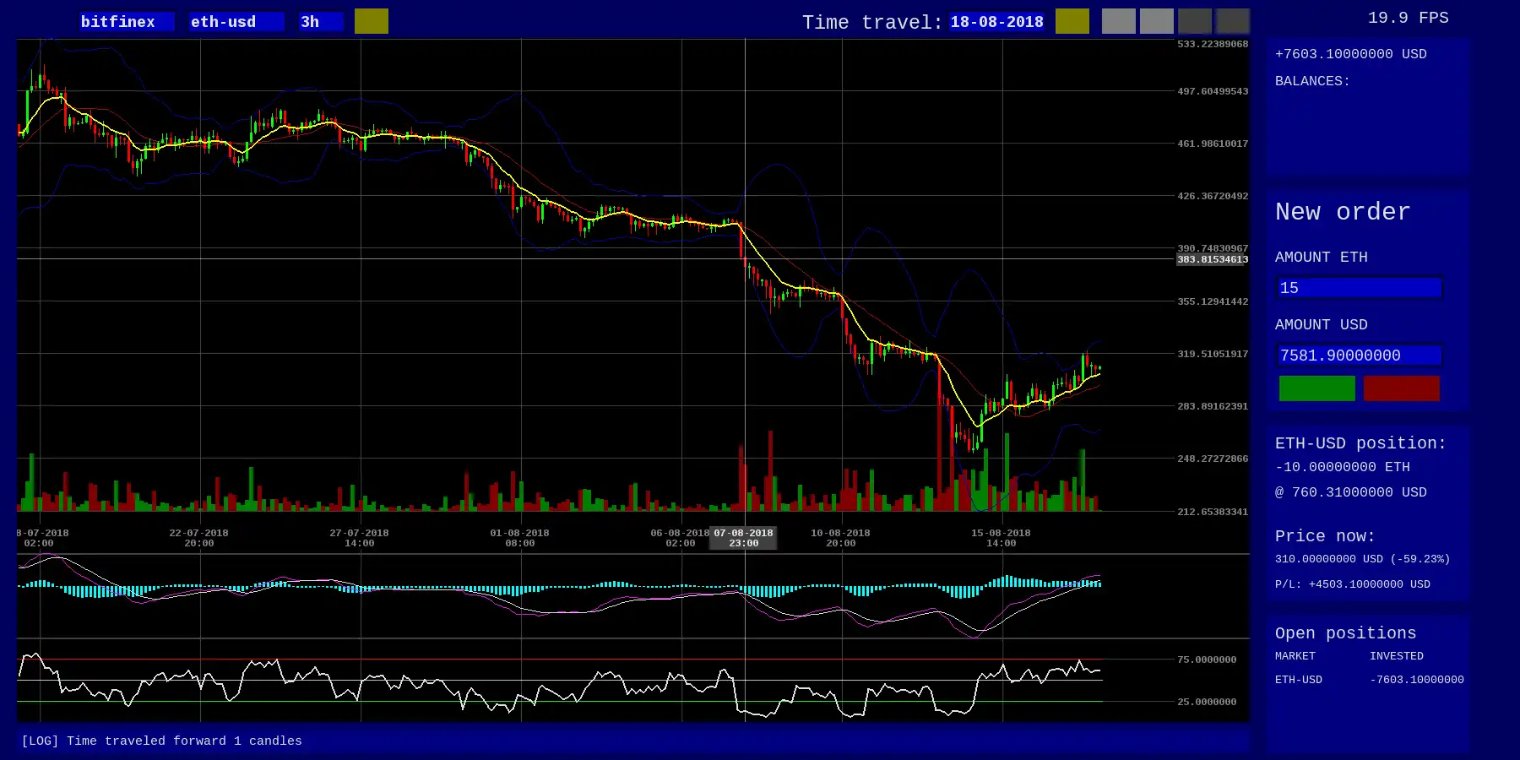The image size is (1520, 760).
Task: Click the 355.12941442 price axis label
Action: click(x=1213, y=301)
